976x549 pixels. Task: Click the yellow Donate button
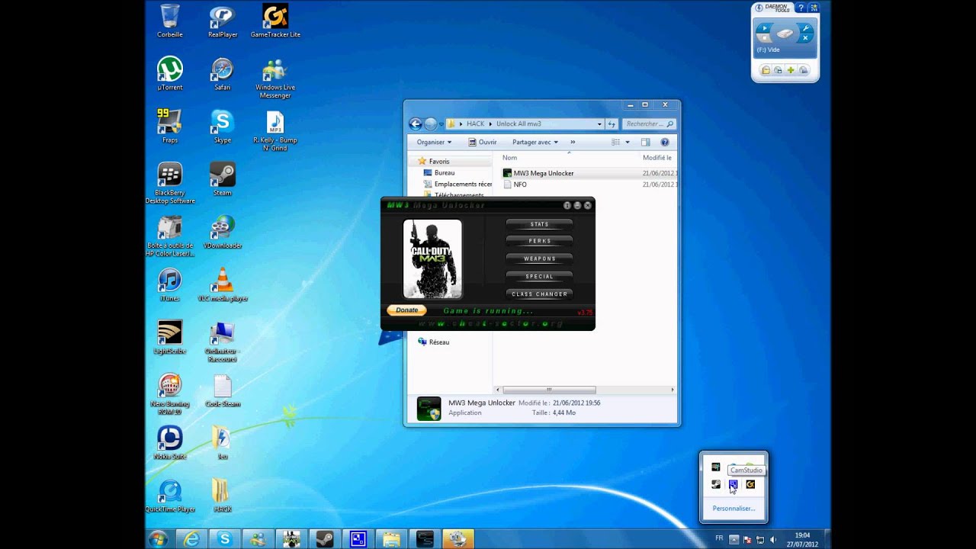click(x=406, y=310)
